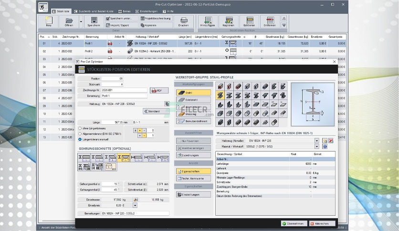Click the blue info icon next to Material
The image size is (399, 231).
click(325, 147)
